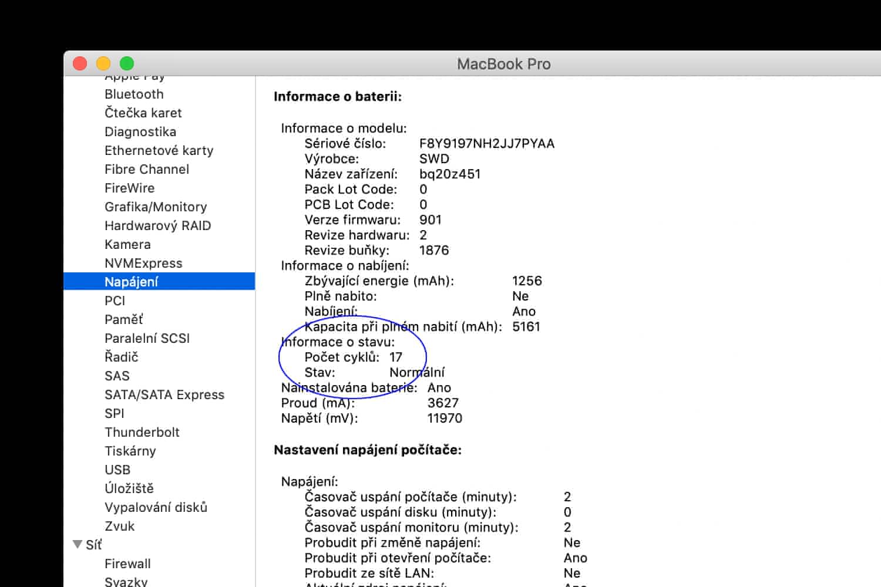Viewport: 881px width, 587px height.
Task: Click the device name bq20z451
Action: click(450, 174)
